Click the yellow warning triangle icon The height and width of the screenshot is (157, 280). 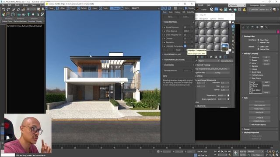click(x=244, y=10)
